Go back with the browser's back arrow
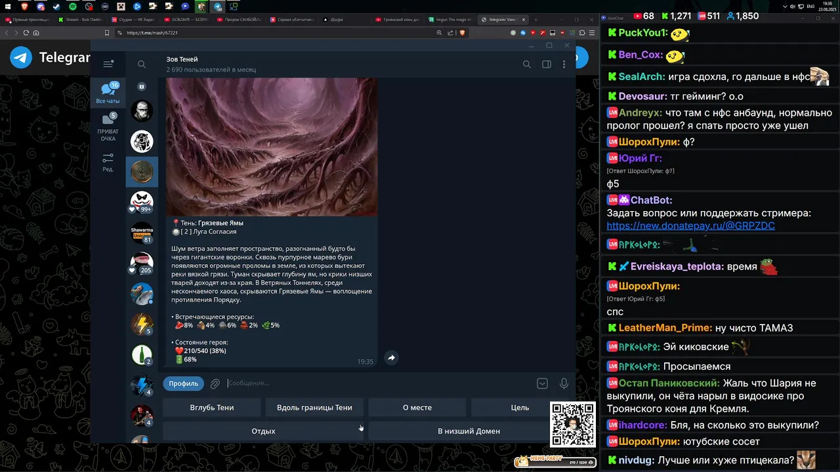The height and width of the screenshot is (472, 840). [x=7, y=33]
